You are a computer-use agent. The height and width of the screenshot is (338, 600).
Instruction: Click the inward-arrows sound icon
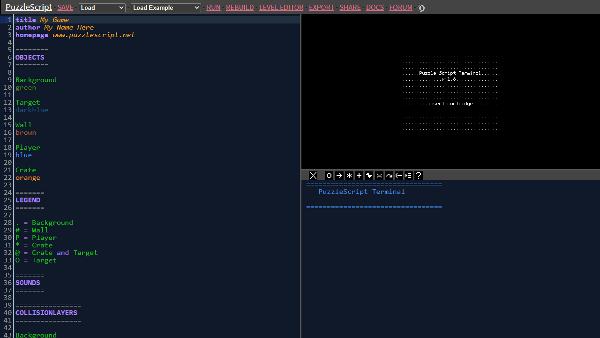point(379,176)
